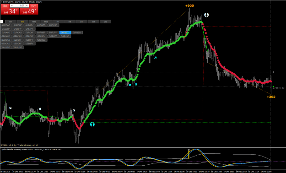Screen dimensions: 286x173
Task: Open the GBPCAD symbol
Action: [18, 36]
